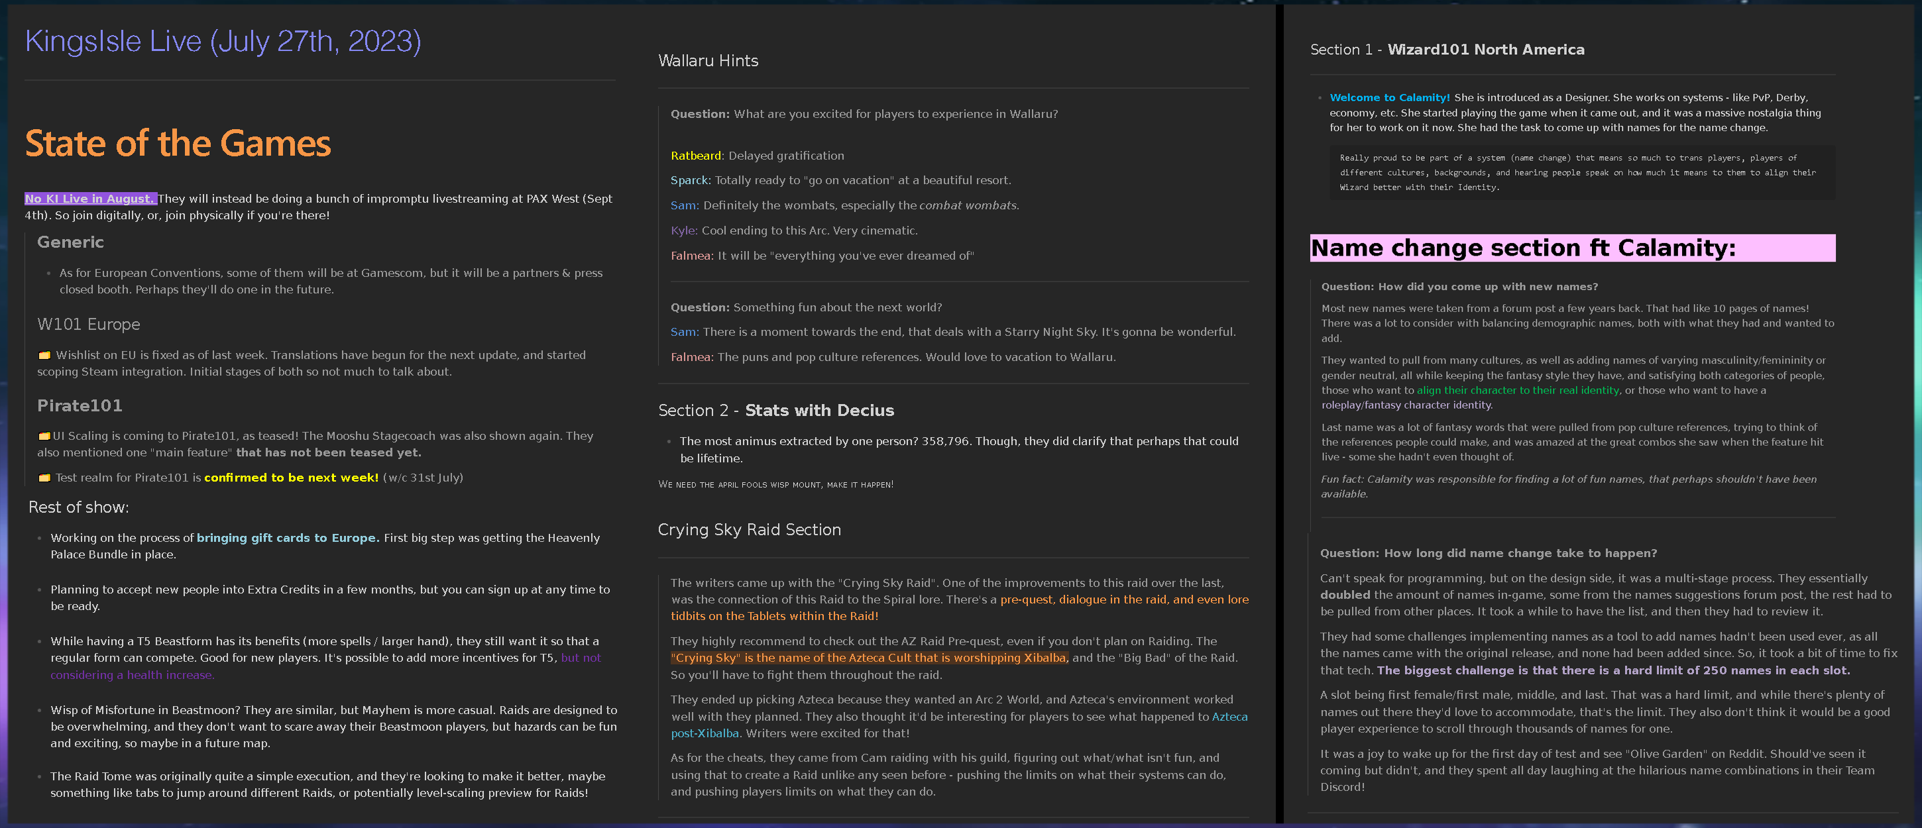Click folder emoji before 'Wishlist on EU'
1922x828 pixels.
[x=45, y=355]
